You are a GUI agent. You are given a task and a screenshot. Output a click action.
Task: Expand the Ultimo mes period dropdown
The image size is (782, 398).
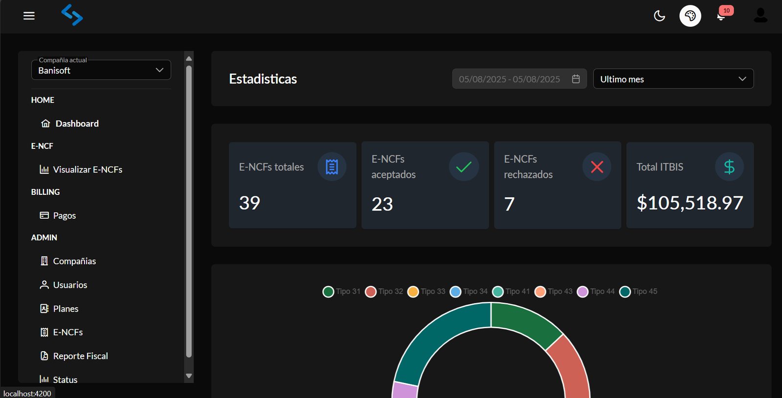click(x=673, y=79)
